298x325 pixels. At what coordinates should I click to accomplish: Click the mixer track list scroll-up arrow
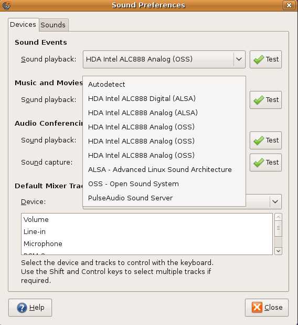pos(278,217)
